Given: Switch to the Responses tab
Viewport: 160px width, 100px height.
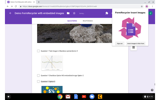Looking at the screenshot, I should [87, 21].
